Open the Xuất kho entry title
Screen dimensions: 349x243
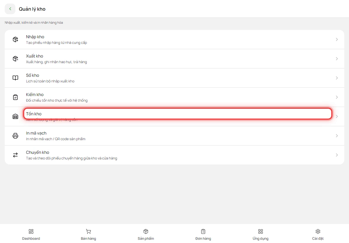[35, 56]
